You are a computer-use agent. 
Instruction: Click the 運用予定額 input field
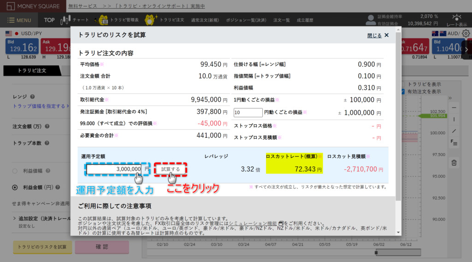click(114, 169)
